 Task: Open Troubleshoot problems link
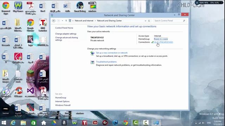[106, 62]
